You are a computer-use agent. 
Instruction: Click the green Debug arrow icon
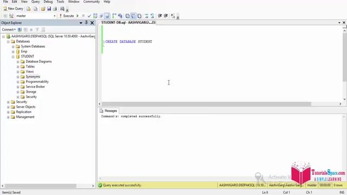(x=78, y=16)
